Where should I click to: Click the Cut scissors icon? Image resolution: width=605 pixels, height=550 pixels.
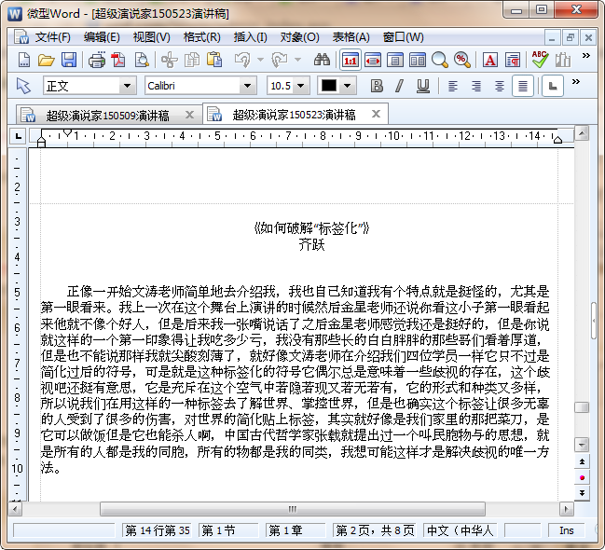tap(169, 60)
